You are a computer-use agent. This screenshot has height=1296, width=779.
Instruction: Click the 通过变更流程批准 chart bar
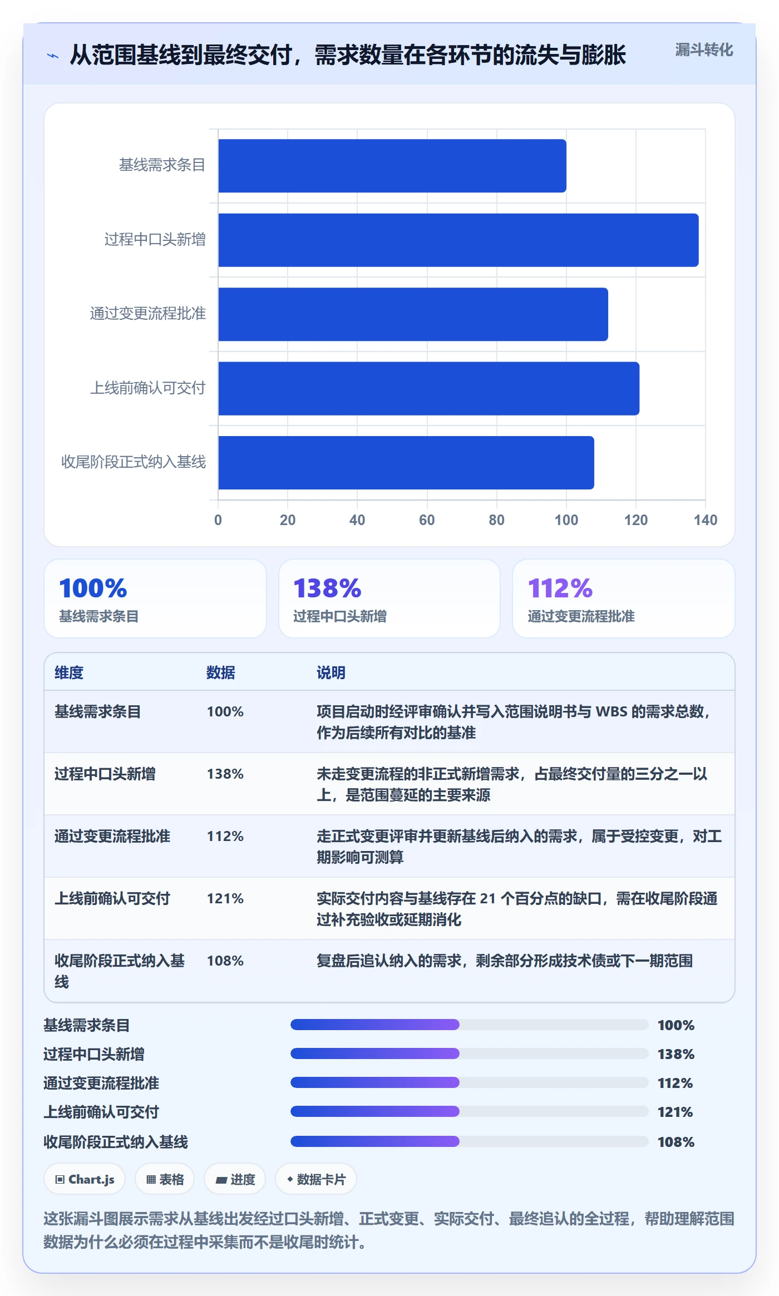click(413, 314)
